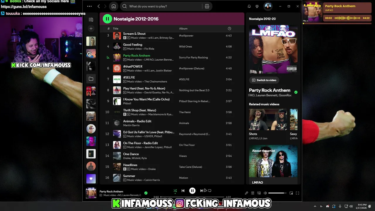Open the large LMFAO album cover in panel
375x211 pixels.
pos(273,49)
